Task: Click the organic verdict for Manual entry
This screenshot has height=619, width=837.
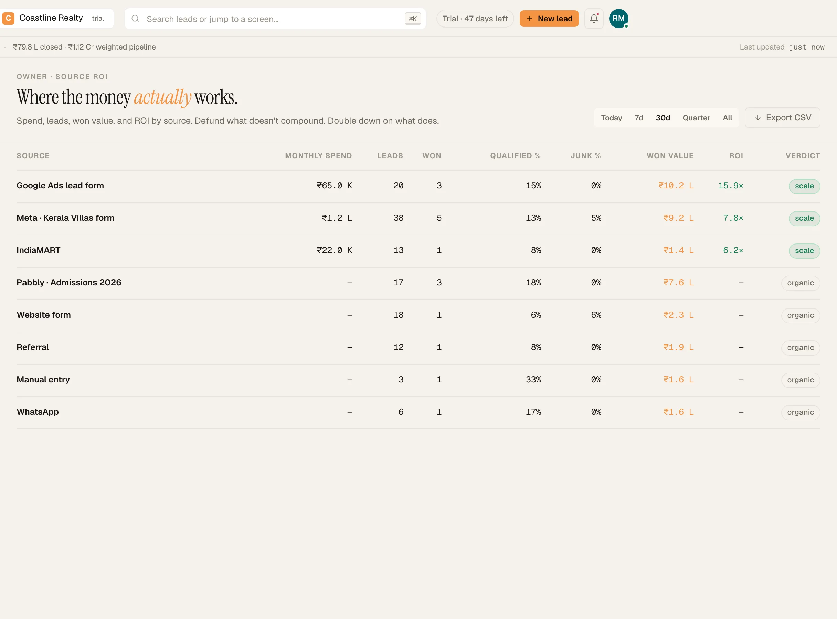Action: click(801, 380)
